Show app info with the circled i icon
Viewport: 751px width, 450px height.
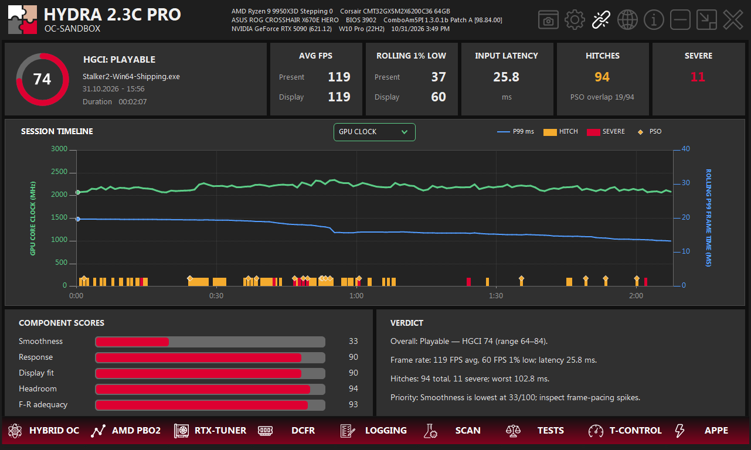point(654,20)
